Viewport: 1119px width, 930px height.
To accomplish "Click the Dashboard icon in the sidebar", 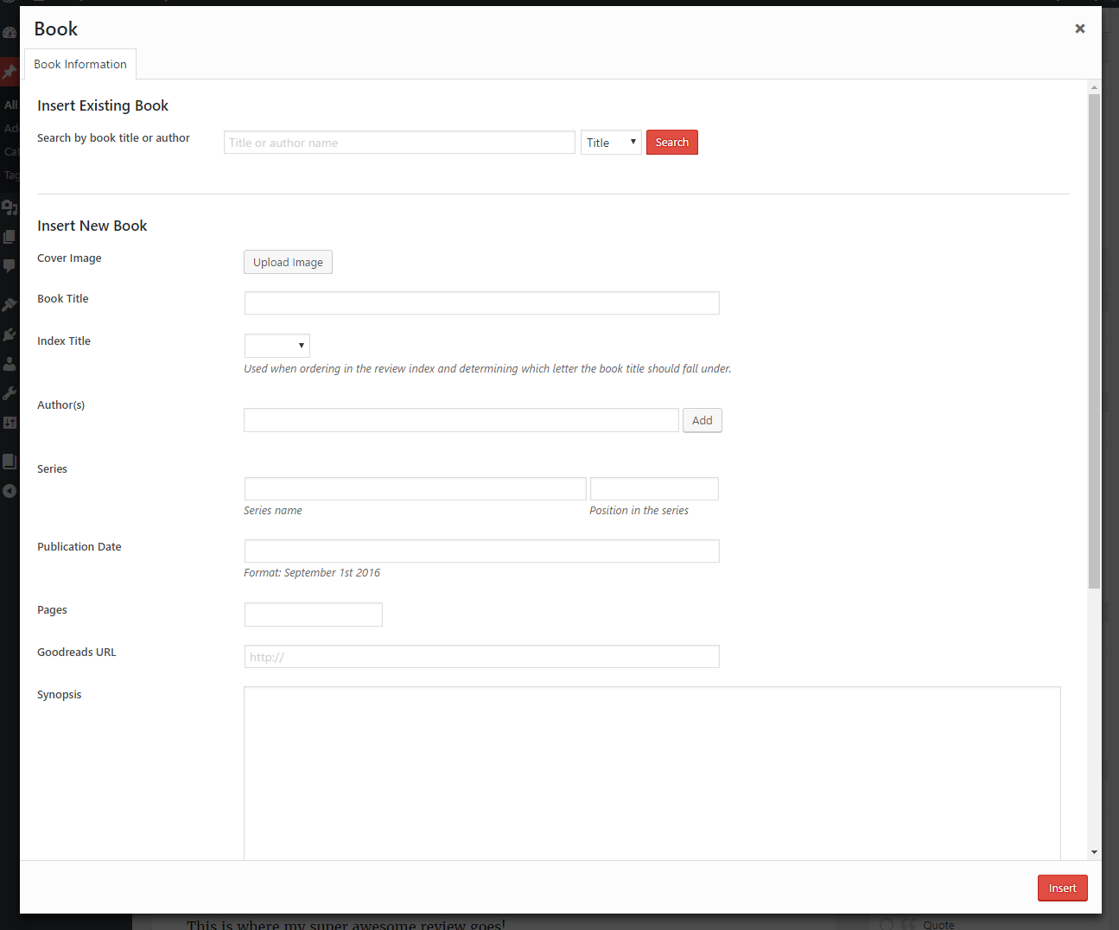I will [10, 33].
